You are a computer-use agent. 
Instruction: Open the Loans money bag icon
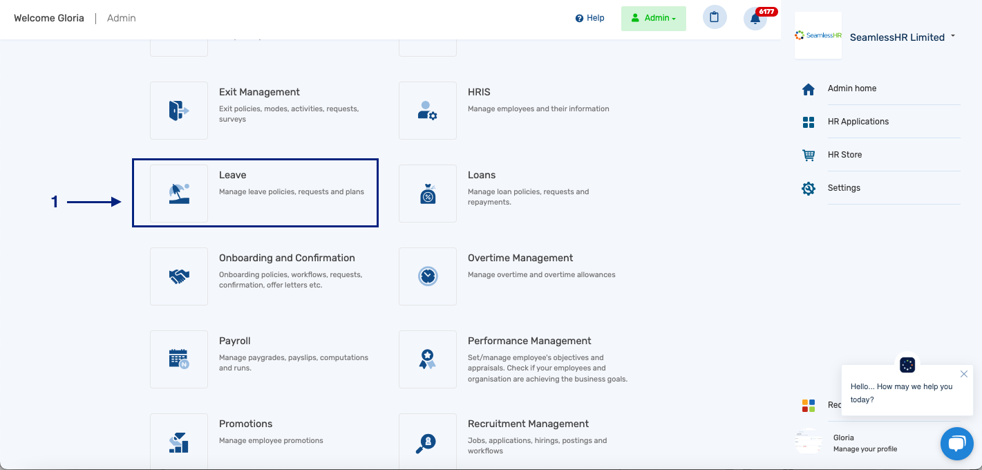click(x=428, y=194)
